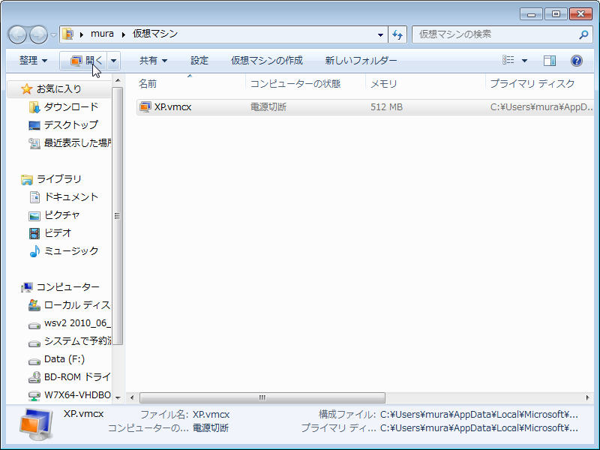Click the 512 MB memory cell

386,107
